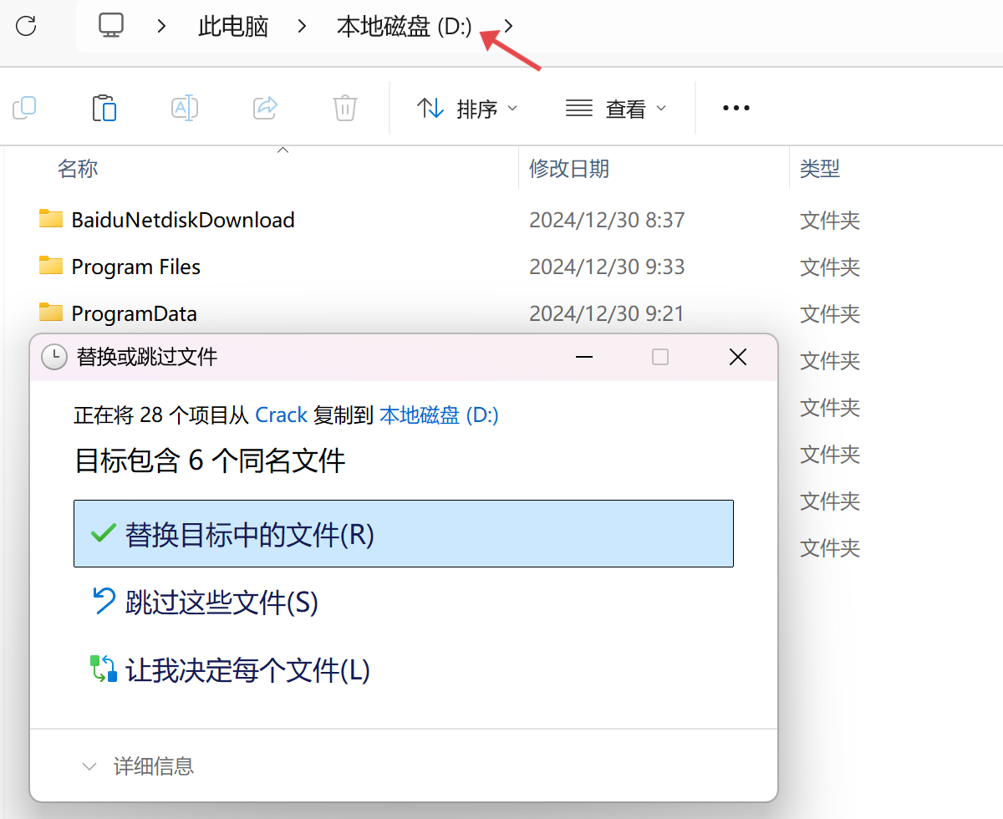Sort by 修改日期 column header

pos(569,169)
